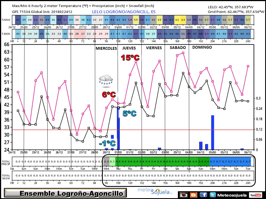Viewport: 266px width, 199px height.
Task: Select the MIERCOLES day label
Action: [x=106, y=48]
